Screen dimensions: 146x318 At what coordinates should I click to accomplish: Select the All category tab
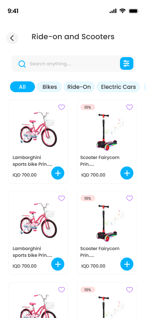22,87
